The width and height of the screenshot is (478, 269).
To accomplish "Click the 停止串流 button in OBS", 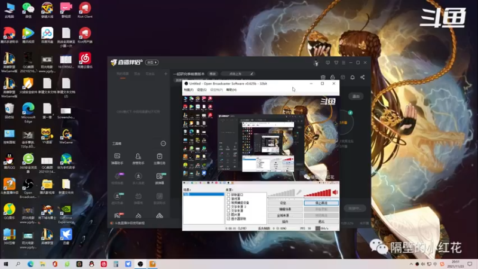I will tap(321, 203).
